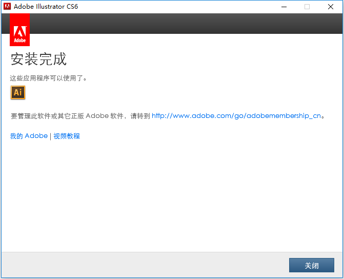Open the adobemembership_cn URL link
Image resolution: width=344 pixels, height=279 pixels.
(236, 116)
